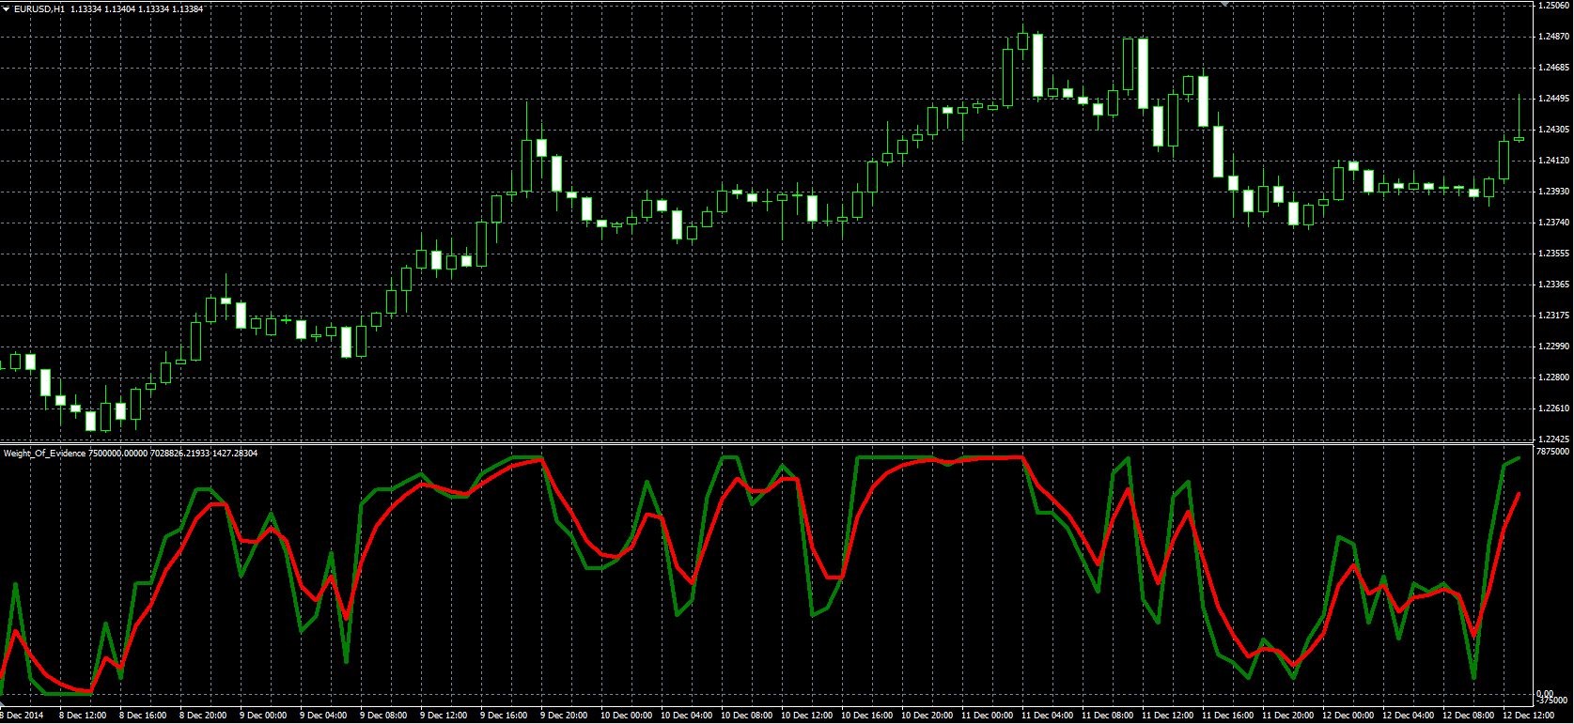Click the 1.23930 price scale label
This screenshot has height=724, width=1574.
(x=1555, y=192)
